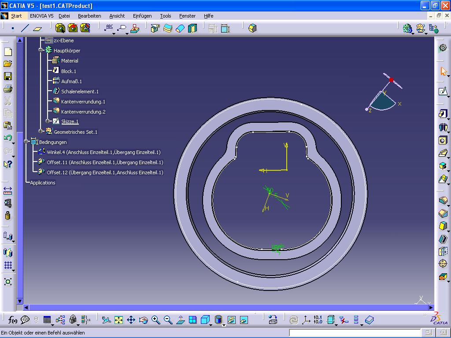The width and height of the screenshot is (451, 338).
Task: Click the Fly Mode airplane icon
Action: (x=106, y=320)
